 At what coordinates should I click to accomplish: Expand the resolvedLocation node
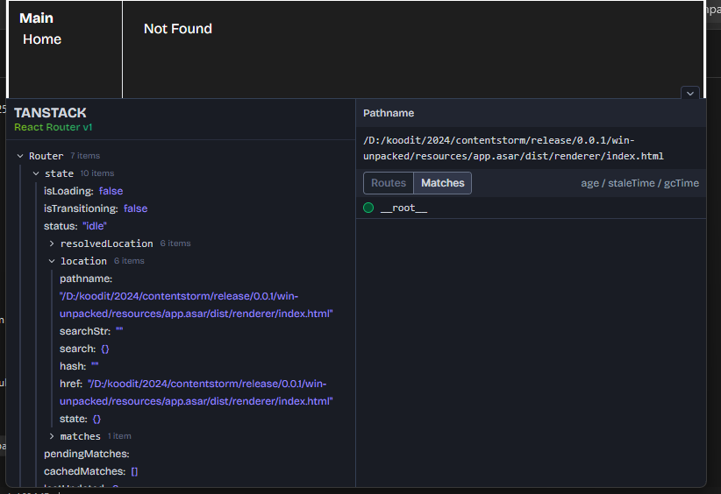(52, 243)
